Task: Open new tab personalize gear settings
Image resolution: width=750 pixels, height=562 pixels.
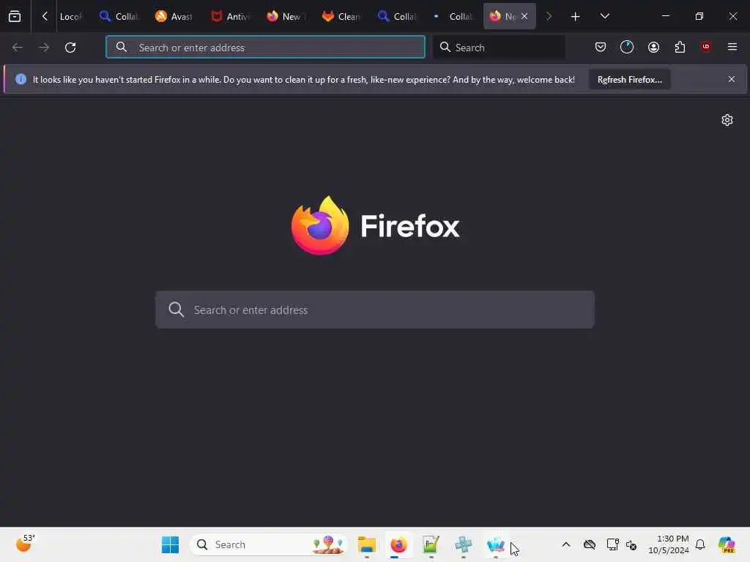Action: tap(727, 120)
